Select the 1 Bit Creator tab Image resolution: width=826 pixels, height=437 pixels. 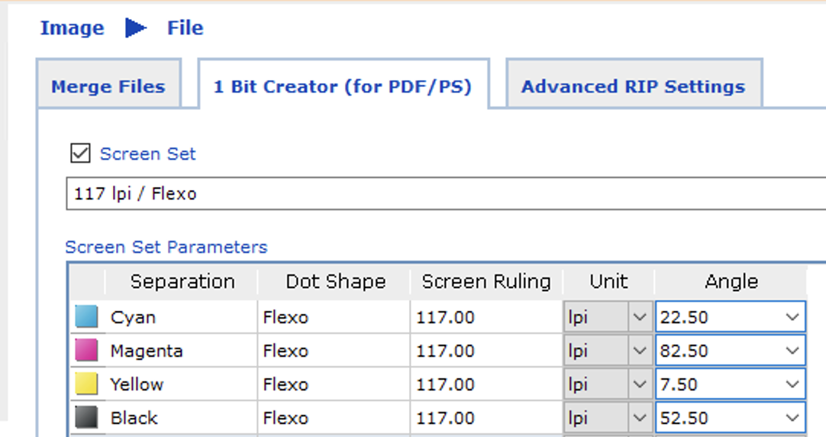point(342,86)
